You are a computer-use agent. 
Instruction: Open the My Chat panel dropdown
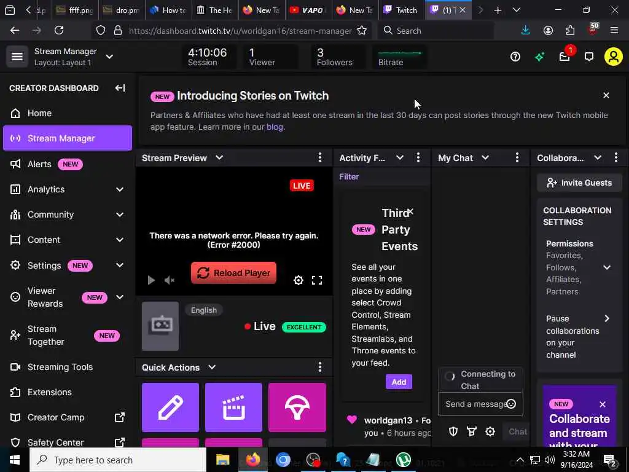pyautogui.click(x=485, y=158)
